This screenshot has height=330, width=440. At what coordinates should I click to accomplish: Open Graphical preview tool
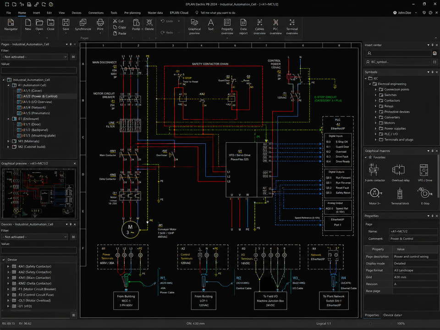coord(194,27)
